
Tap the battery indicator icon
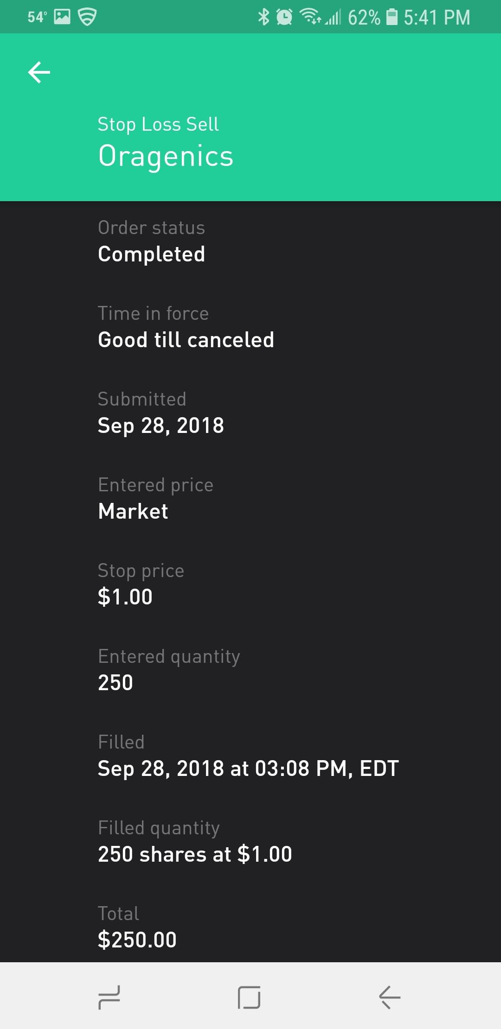tap(392, 17)
